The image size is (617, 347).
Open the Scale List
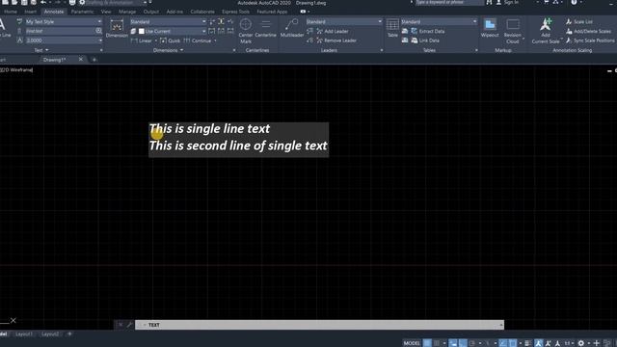[579, 21]
